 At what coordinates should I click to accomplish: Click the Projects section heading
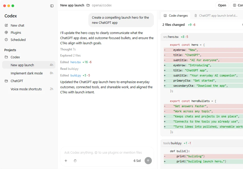pos(10,50)
